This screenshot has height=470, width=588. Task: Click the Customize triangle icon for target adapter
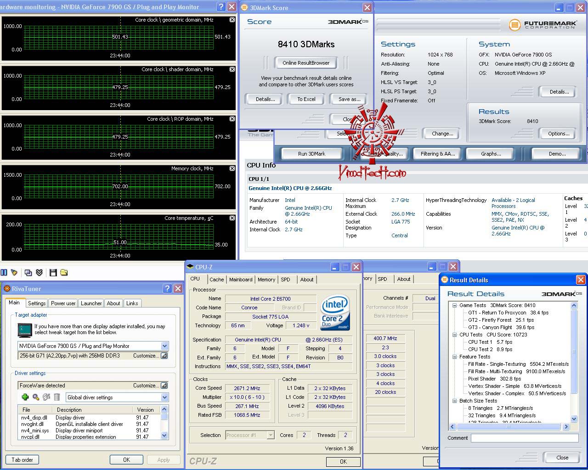pyautogui.click(x=164, y=356)
